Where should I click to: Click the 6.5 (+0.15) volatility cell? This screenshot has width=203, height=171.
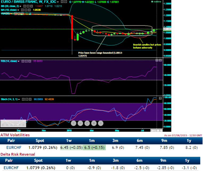tap(94, 148)
